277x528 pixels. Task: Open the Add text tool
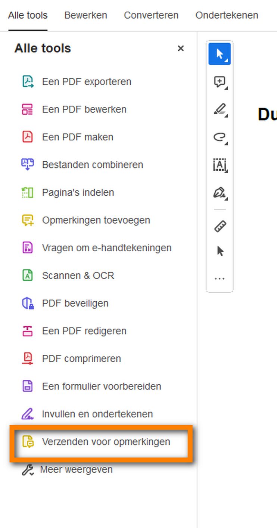coord(220,165)
